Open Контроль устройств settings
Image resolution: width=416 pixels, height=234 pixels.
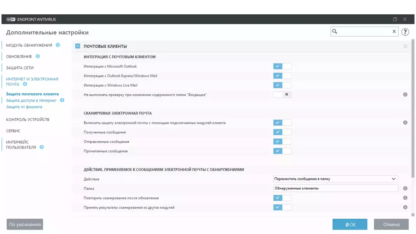(x=28, y=120)
